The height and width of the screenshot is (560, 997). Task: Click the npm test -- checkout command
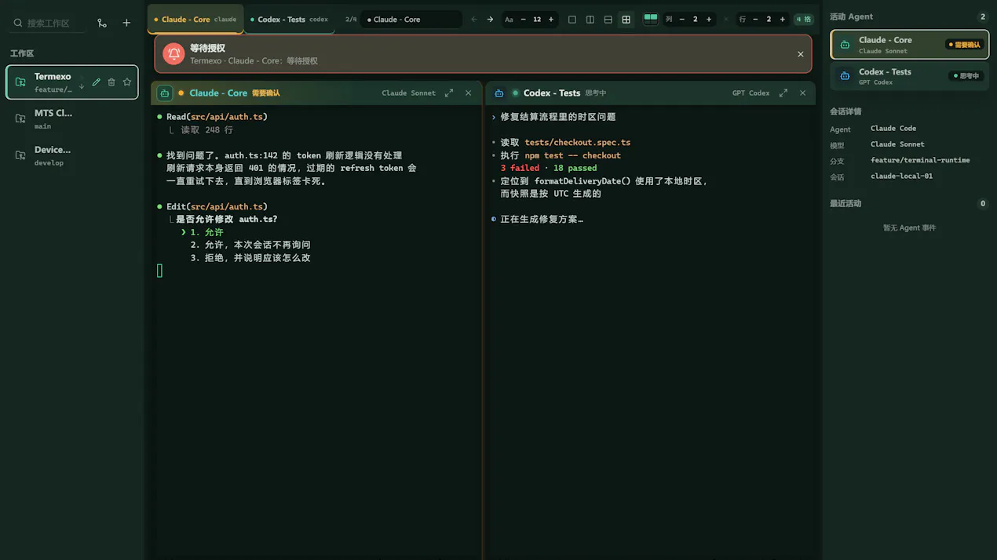pyautogui.click(x=573, y=155)
